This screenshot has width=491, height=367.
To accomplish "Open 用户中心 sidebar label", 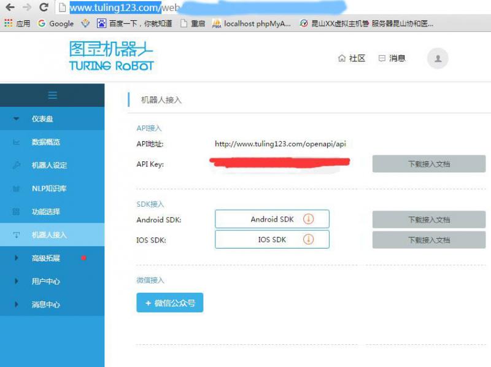I will (x=45, y=281).
